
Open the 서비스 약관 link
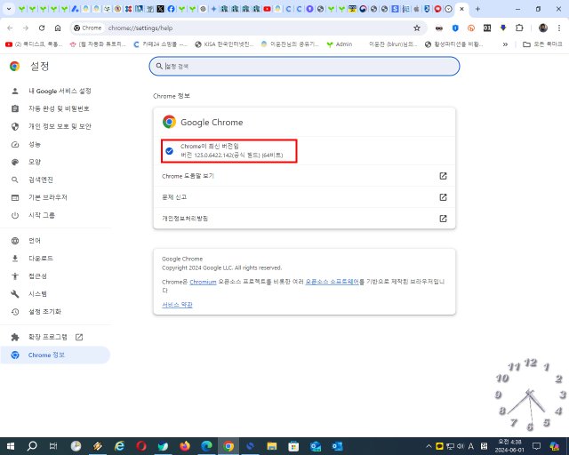point(177,305)
